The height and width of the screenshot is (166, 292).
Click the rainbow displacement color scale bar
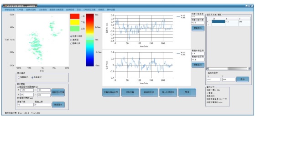[x=90, y=40]
